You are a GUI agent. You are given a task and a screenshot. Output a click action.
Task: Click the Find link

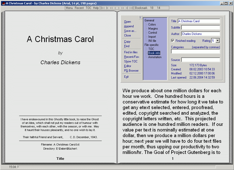tap(127, 46)
